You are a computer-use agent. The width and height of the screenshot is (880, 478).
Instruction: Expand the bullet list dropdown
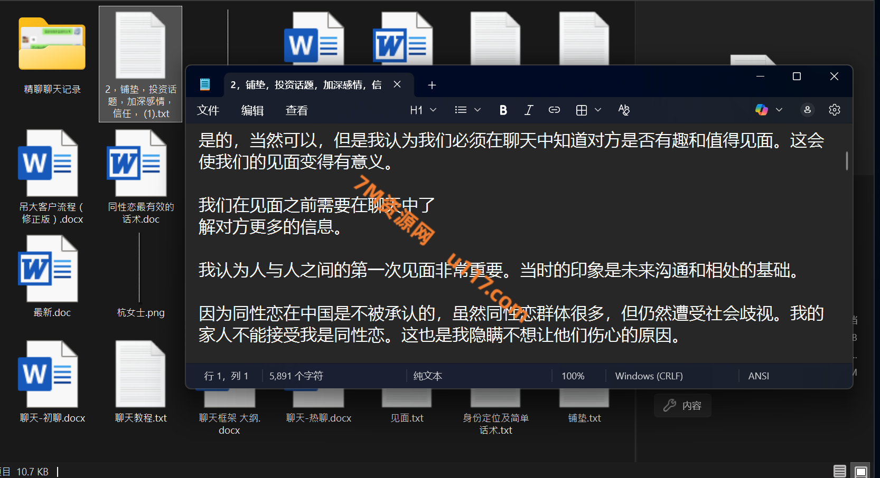click(467, 110)
